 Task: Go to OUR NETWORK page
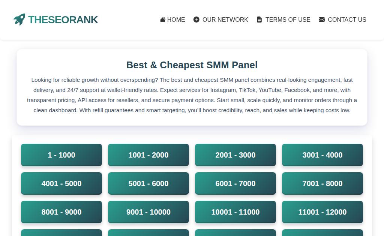225,20
